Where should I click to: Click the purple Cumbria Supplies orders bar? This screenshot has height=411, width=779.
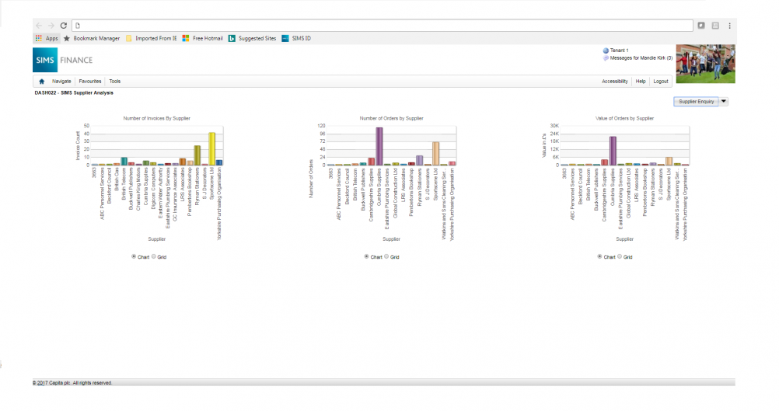379,146
